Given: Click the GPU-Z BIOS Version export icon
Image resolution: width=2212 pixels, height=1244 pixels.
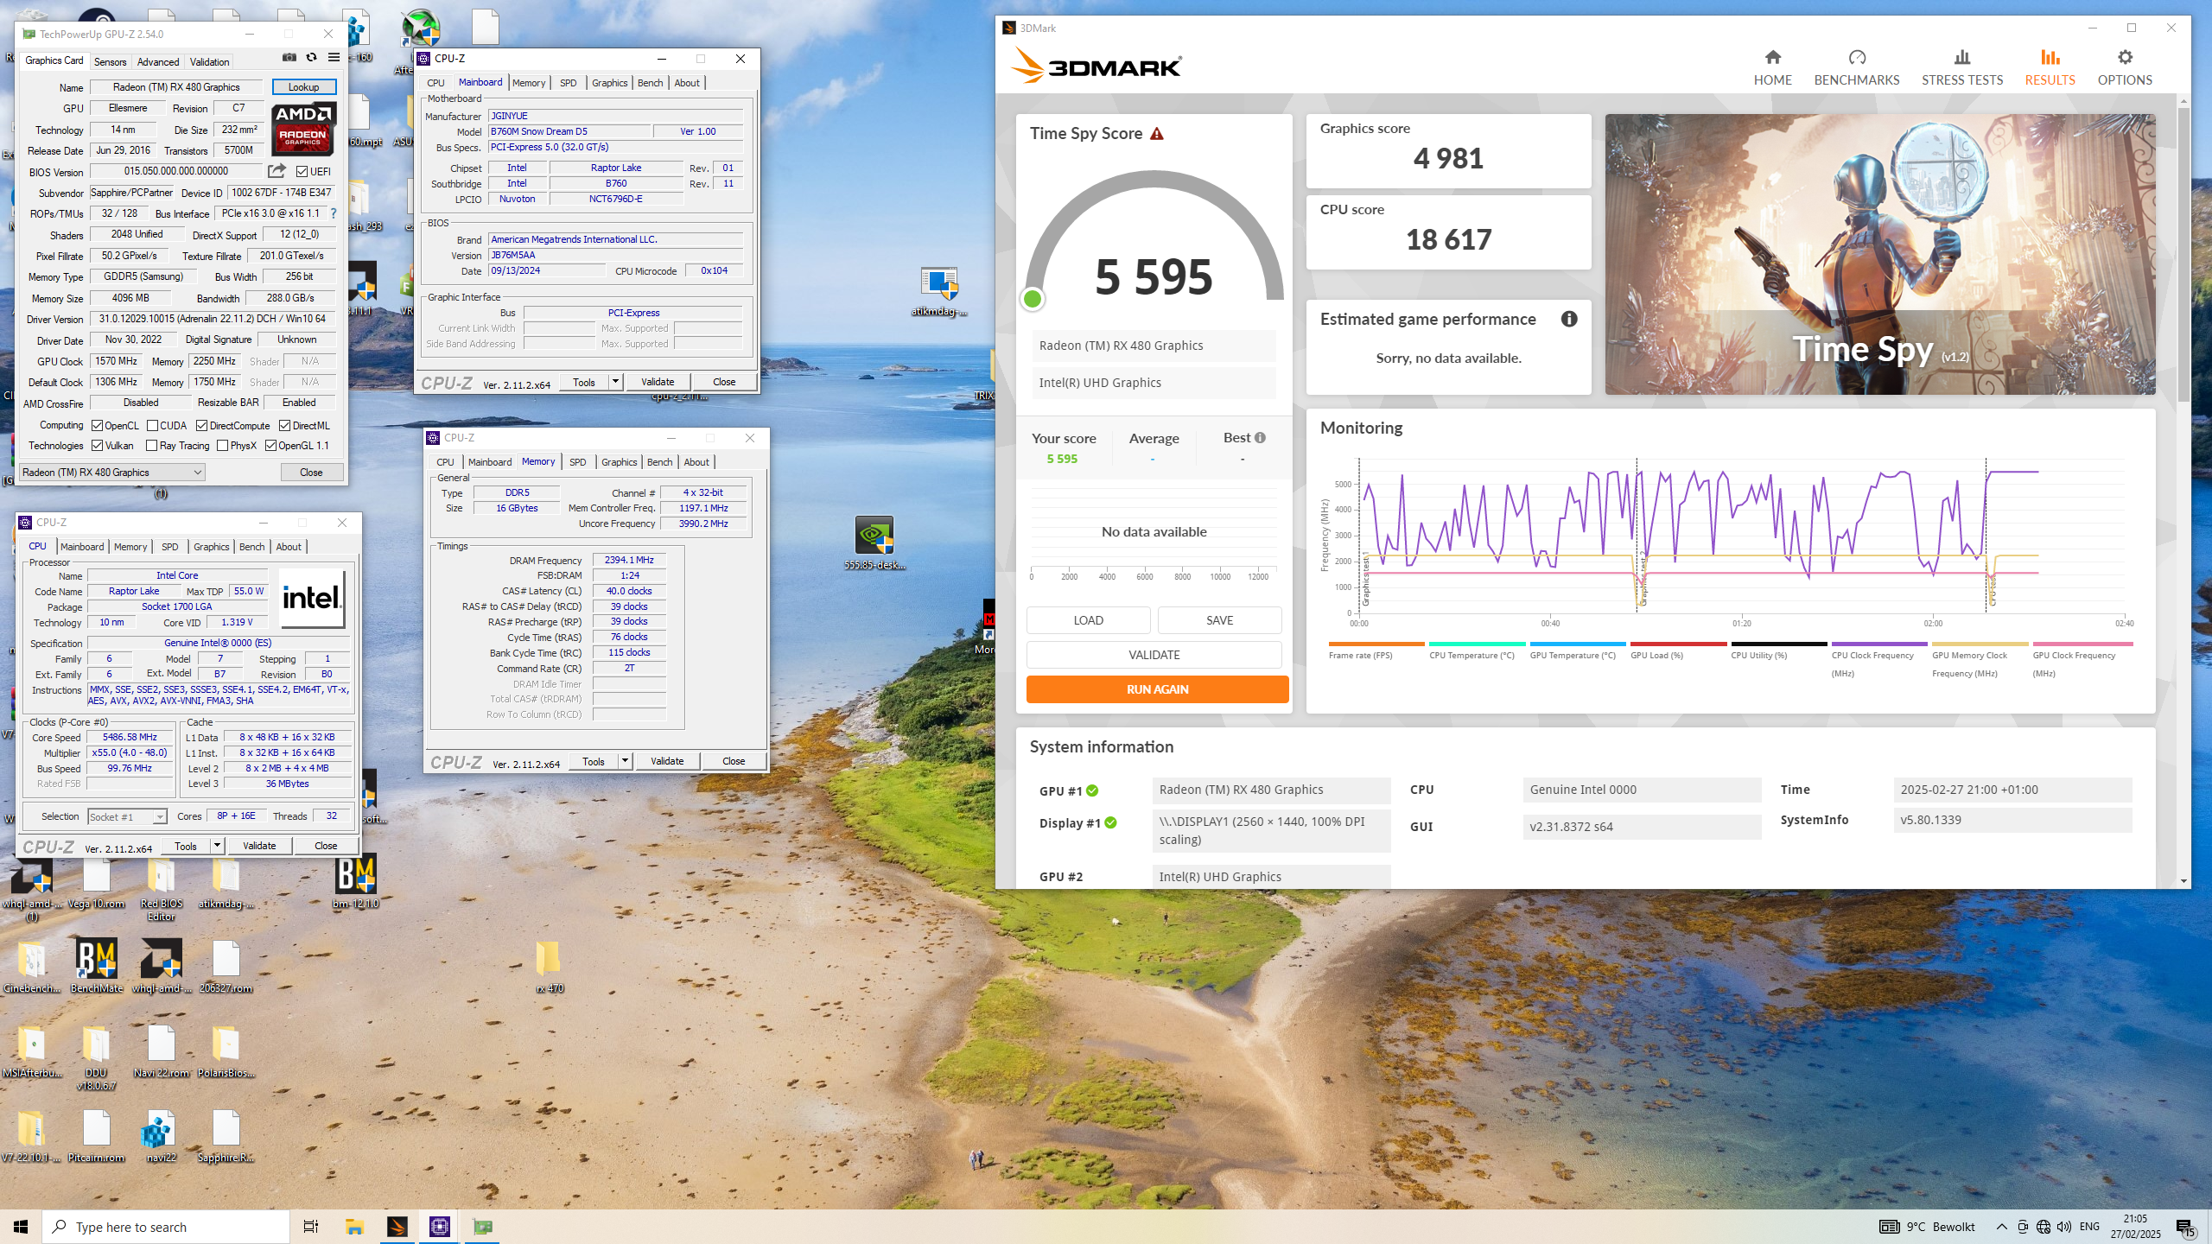Looking at the screenshot, I should (x=276, y=171).
